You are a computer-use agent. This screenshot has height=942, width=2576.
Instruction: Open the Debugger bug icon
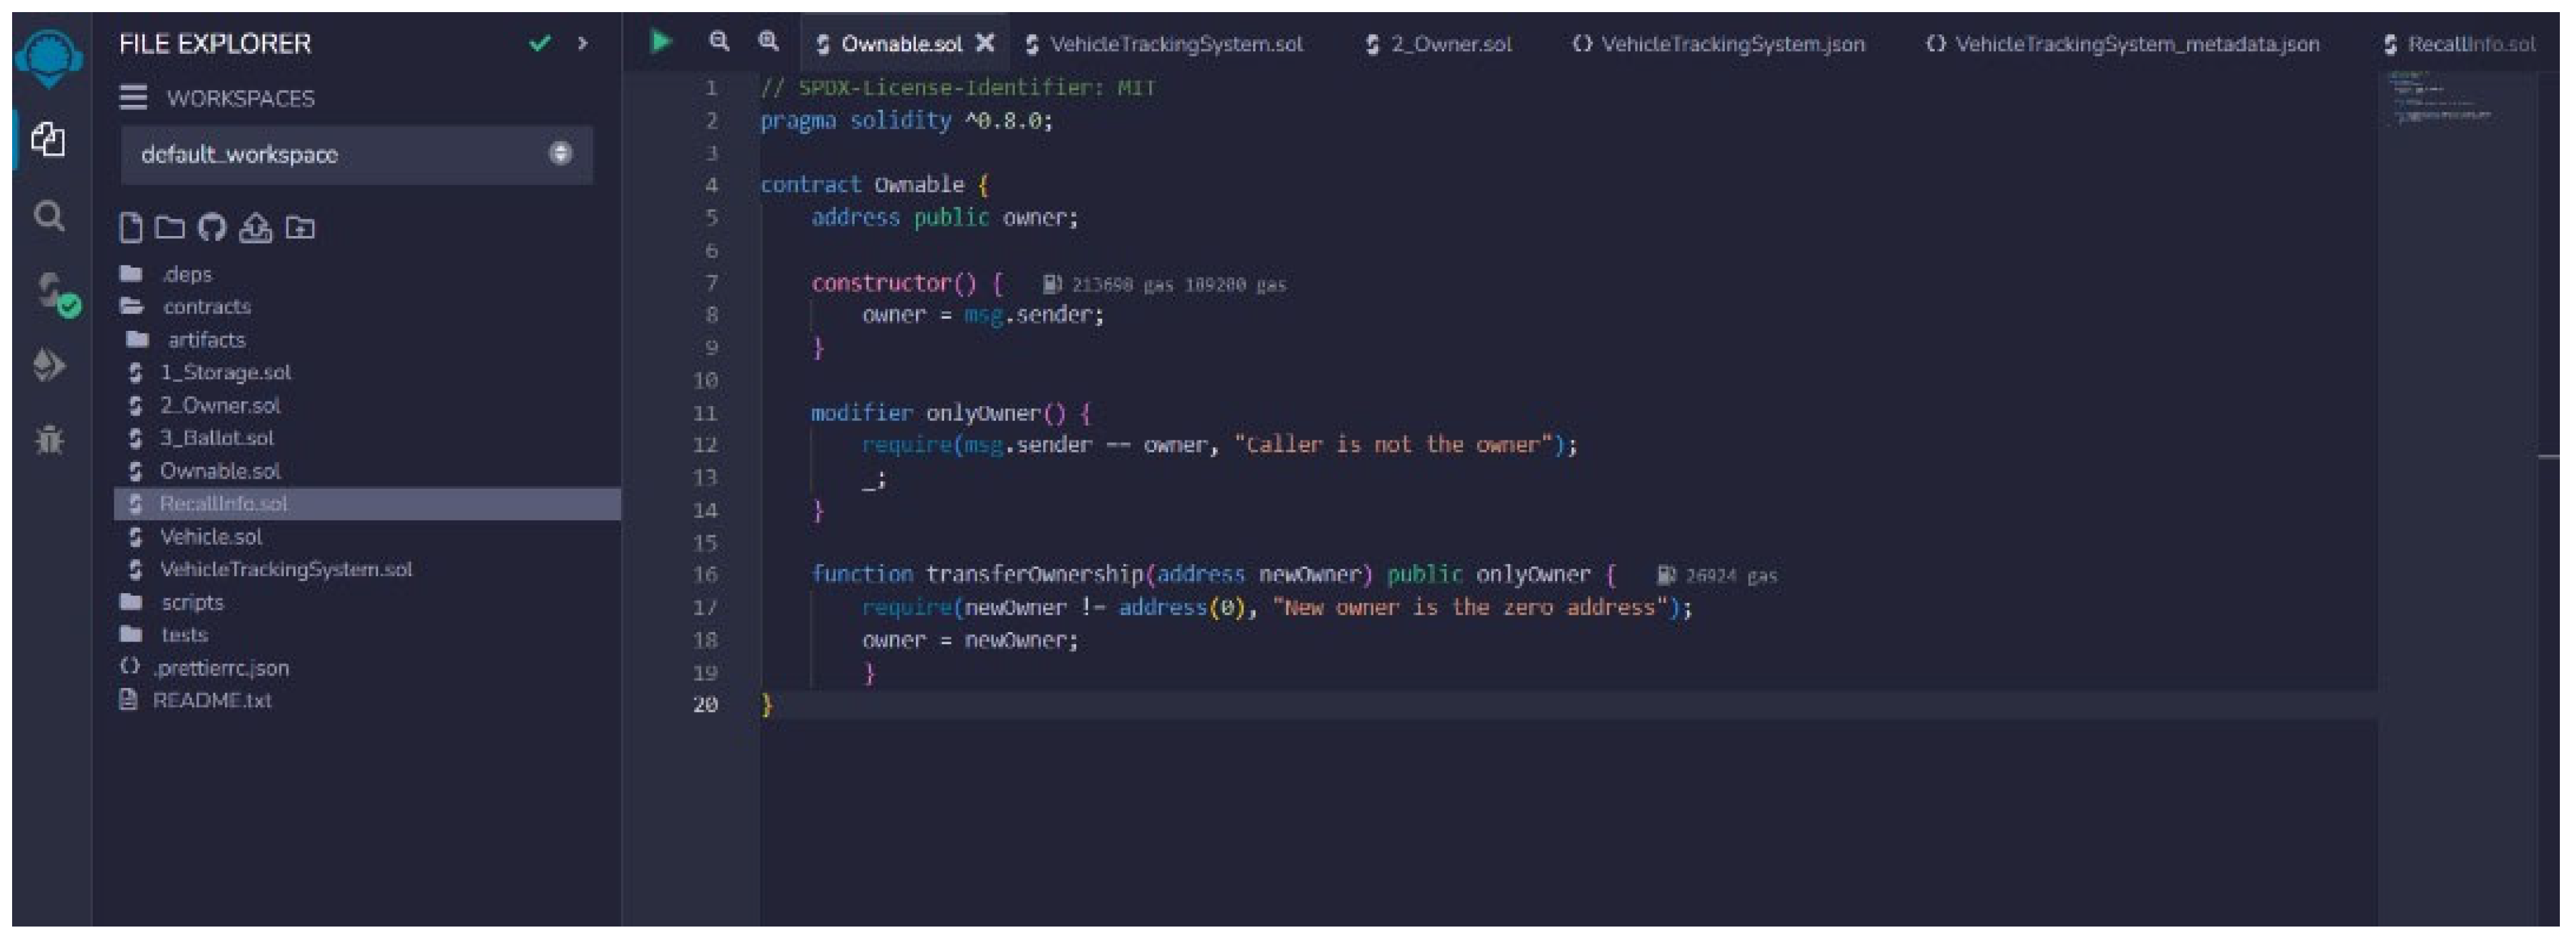click(48, 440)
